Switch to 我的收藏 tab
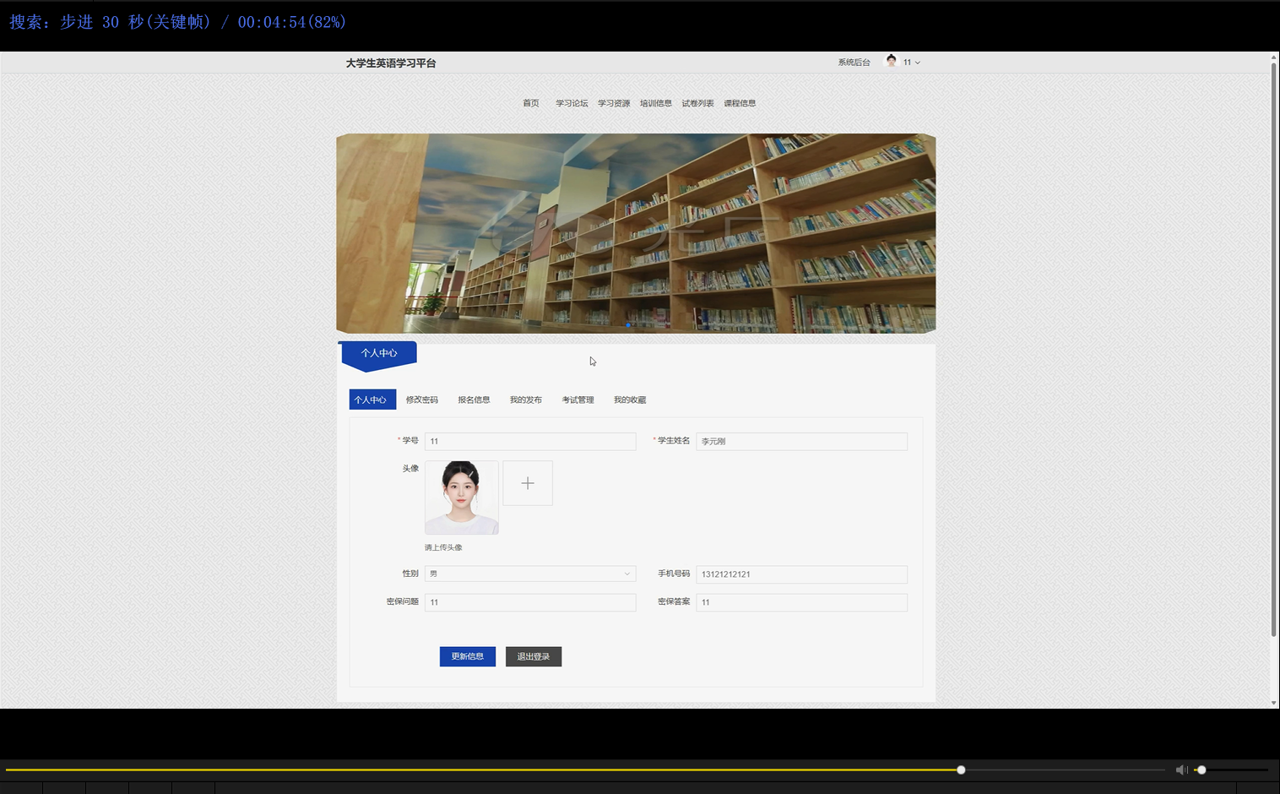The image size is (1280, 794). coord(630,400)
